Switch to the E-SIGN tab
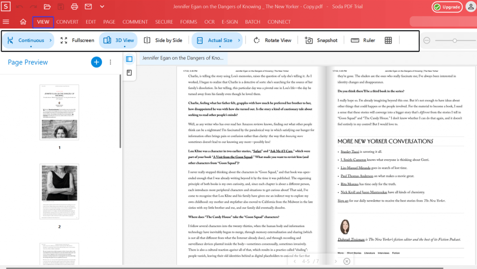The height and width of the screenshot is (269, 477). point(230,22)
